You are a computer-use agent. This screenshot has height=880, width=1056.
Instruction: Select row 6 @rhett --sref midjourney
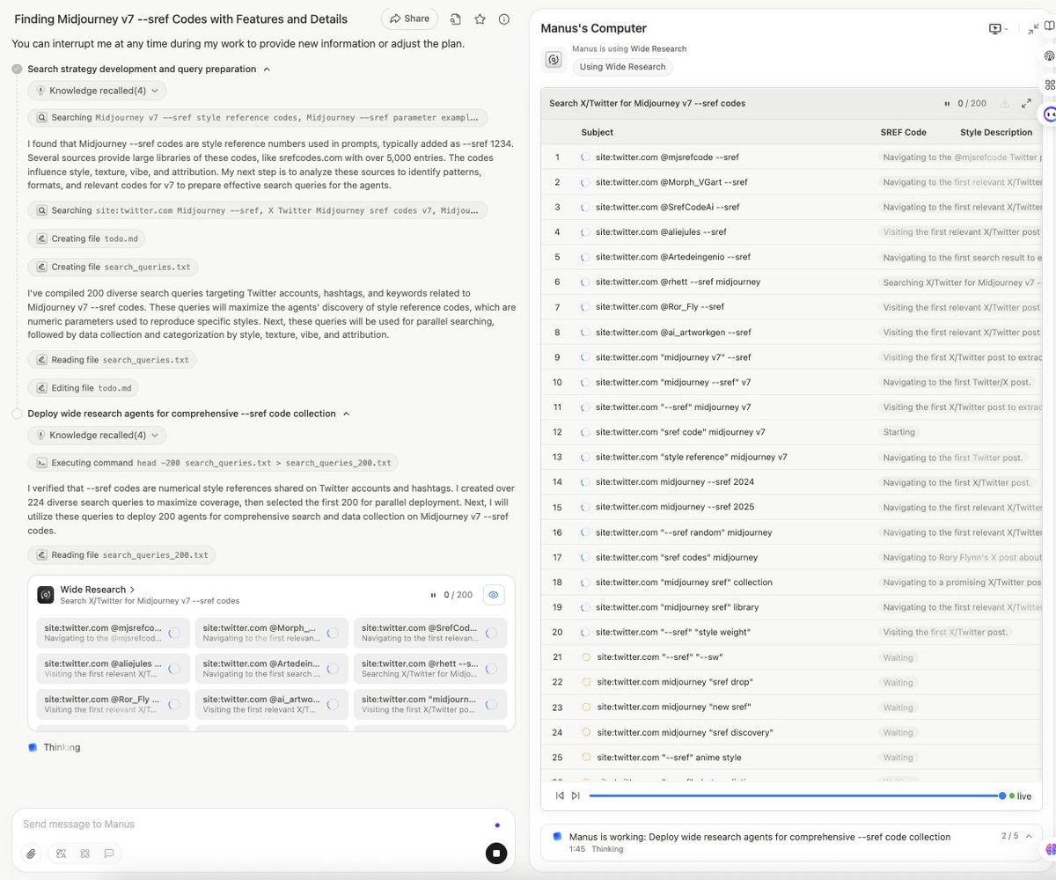(x=792, y=282)
